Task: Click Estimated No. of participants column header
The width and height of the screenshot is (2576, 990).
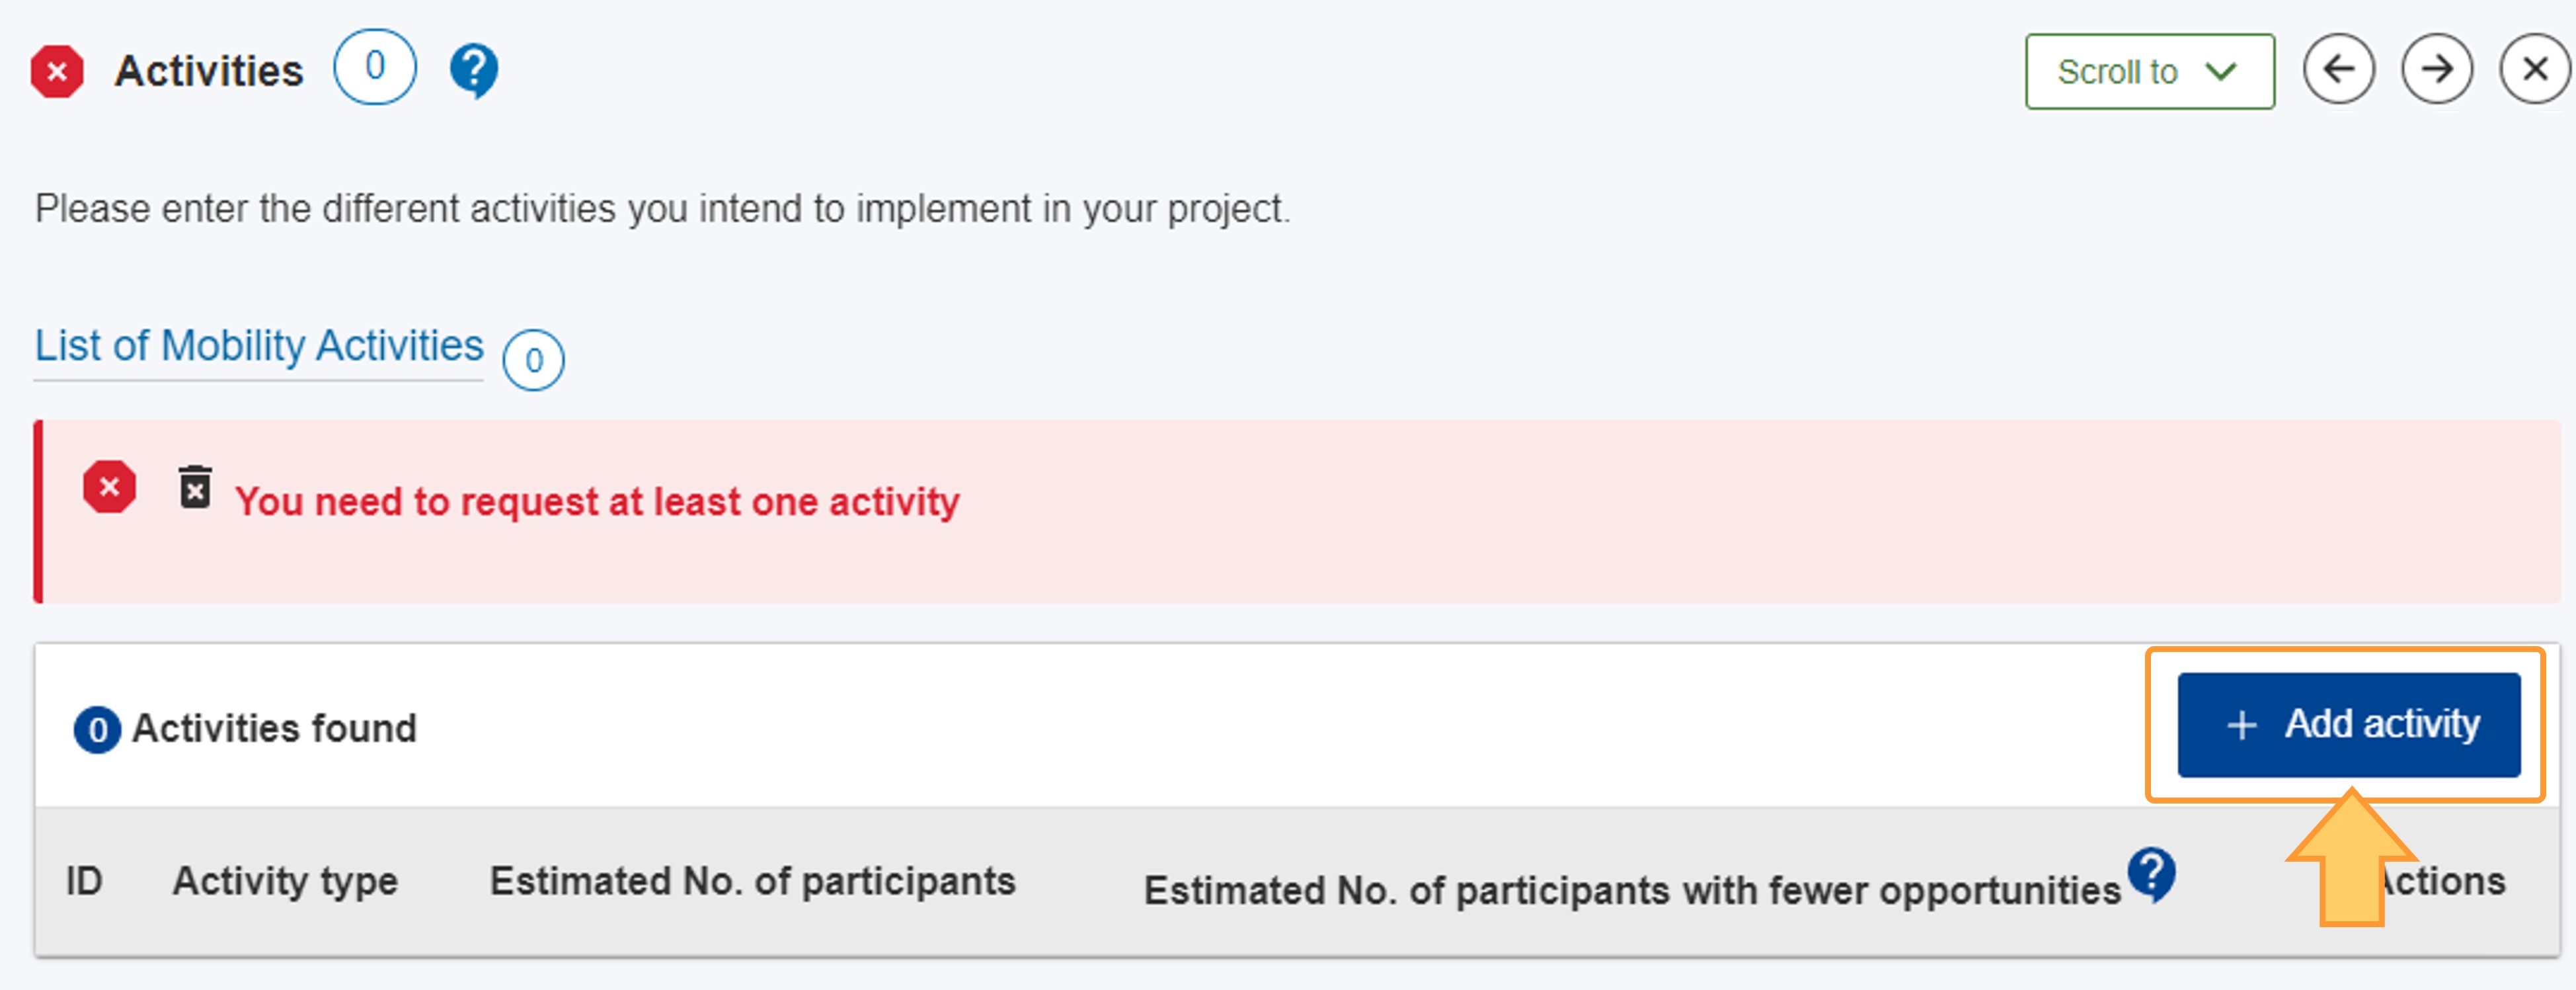Action: [x=752, y=881]
